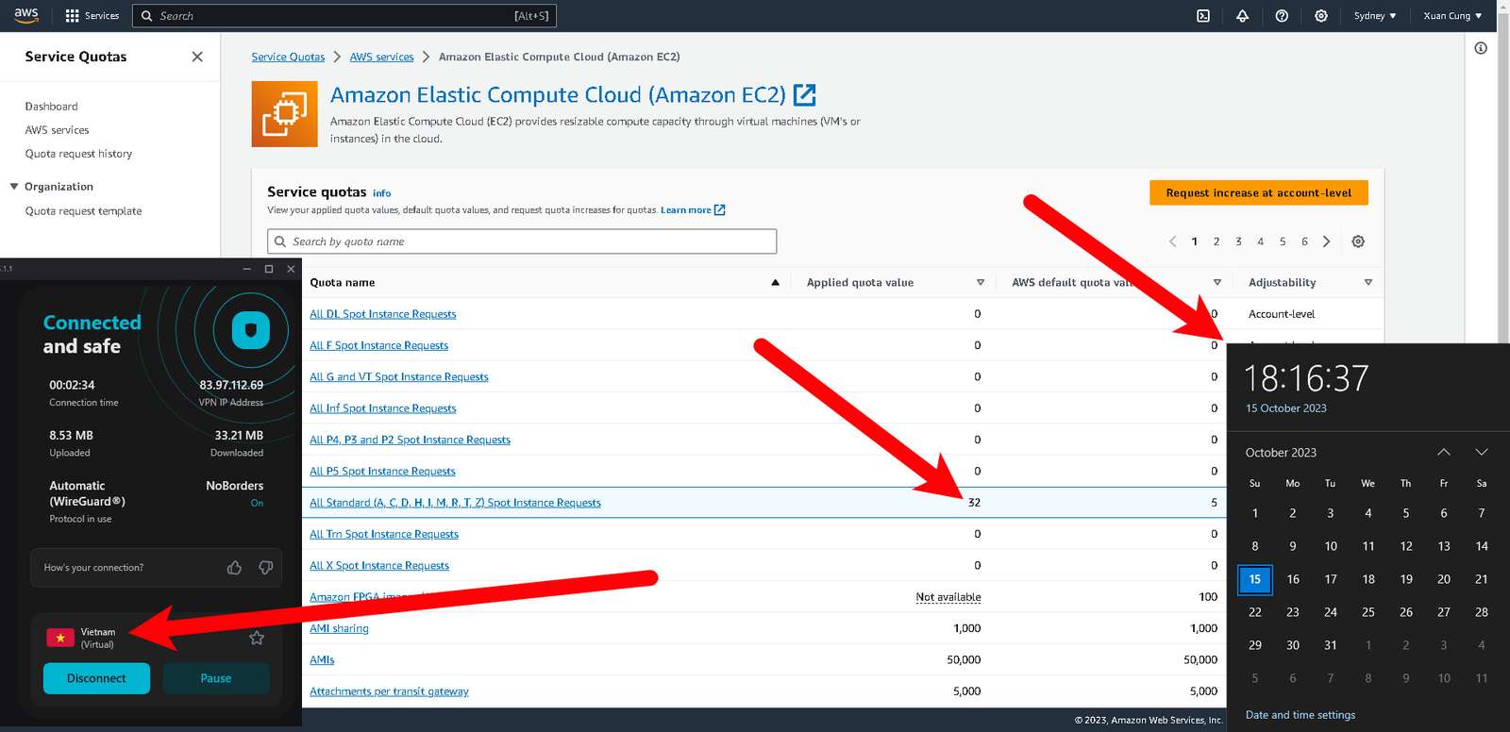
Task: Go to the previous quotas page arrow
Action: 1173,241
